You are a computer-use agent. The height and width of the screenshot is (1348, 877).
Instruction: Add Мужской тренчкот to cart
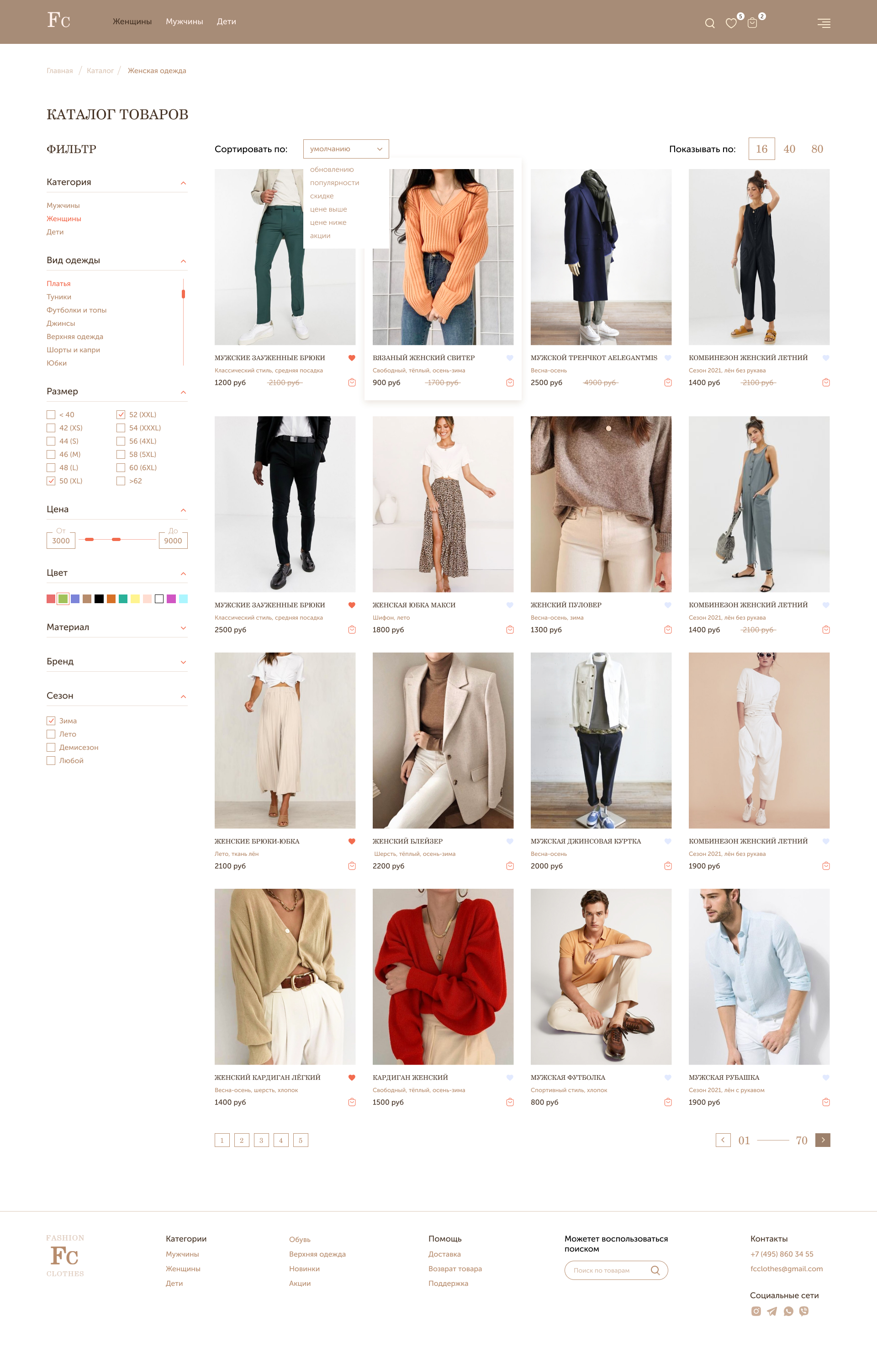668,382
